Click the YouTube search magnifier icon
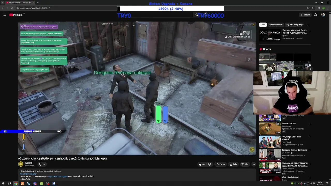The width and height of the screenshot is (331, 186). pos(197,15)
